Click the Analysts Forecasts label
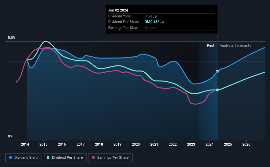The height and width of the screenshot is (167, 270). pyautogui.click(x=235, y=45)
